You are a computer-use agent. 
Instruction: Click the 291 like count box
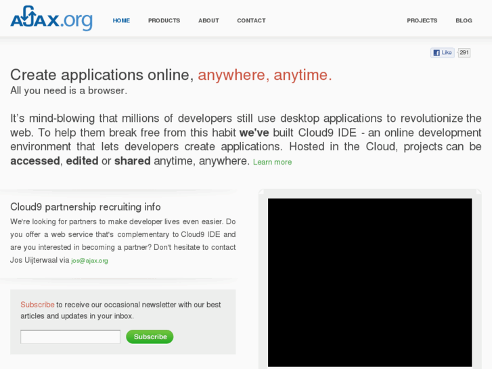point(464,53)
